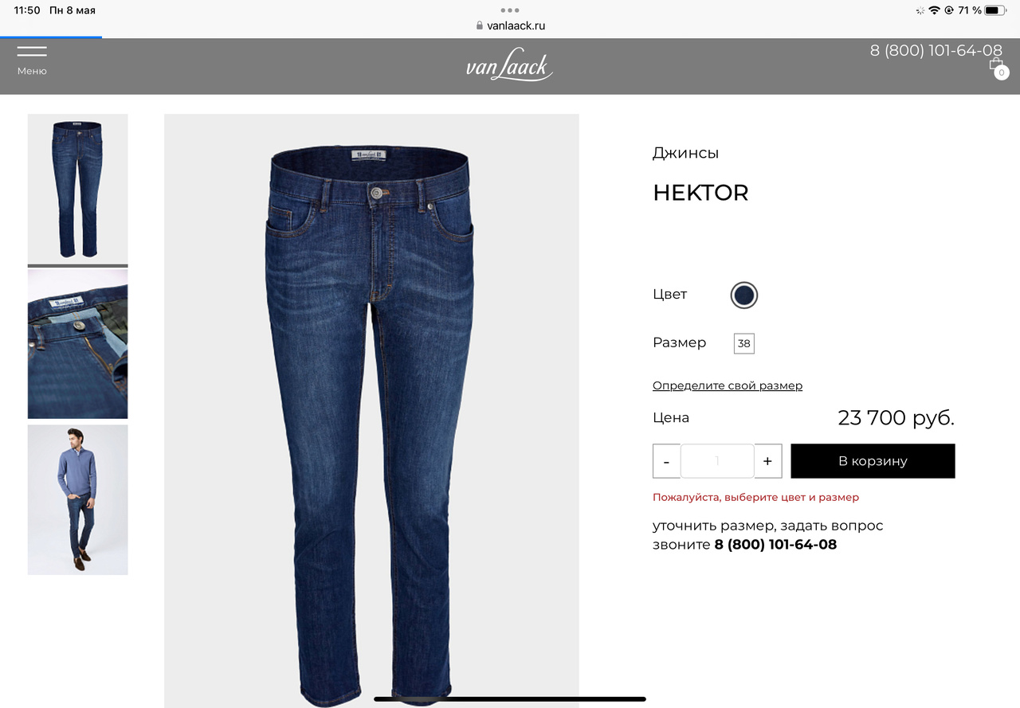Select the dark navy color swatch

pyautogui.click(x=744, y=295)
